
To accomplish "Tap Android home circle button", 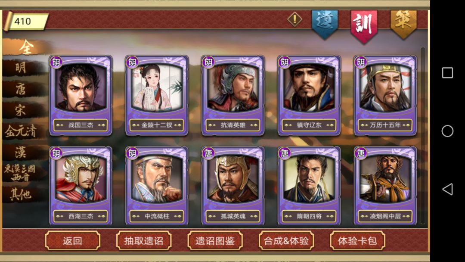I will pyautogui.click(x=447, y=131).
